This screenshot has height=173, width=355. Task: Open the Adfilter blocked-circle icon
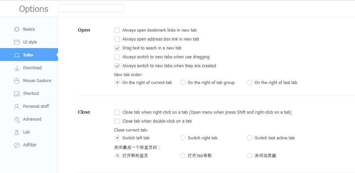(x=17, y=145)
